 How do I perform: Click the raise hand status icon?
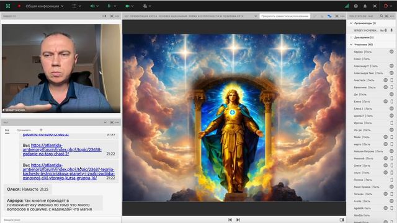(x=145, y=6)
